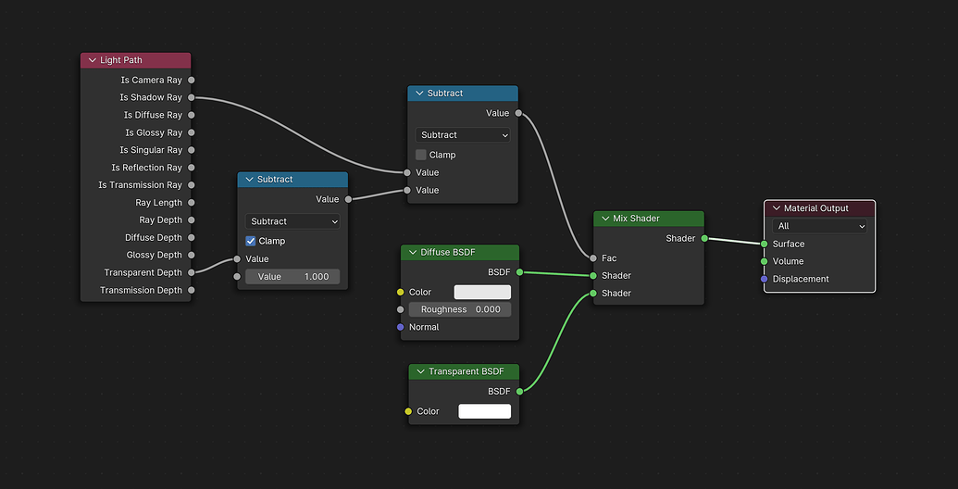Click the input socket beside Value 1.000 field
This screenshot has width=958, height=489.
237,276
